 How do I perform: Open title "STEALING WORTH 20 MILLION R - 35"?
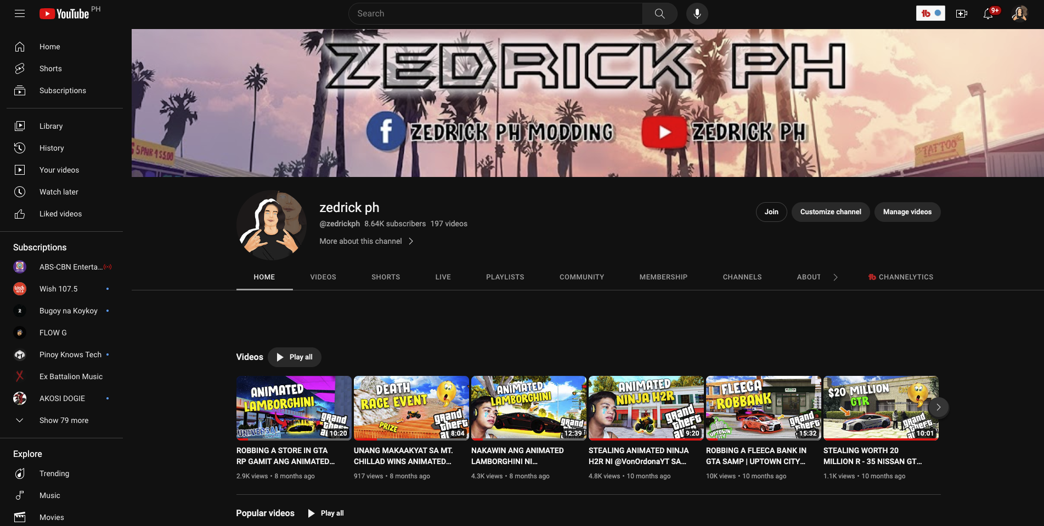(873, 456)
